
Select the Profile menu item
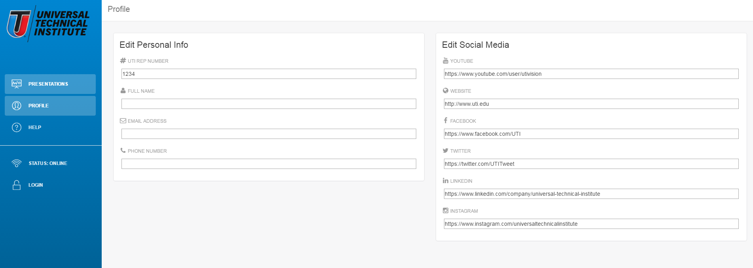pos(50,106)
